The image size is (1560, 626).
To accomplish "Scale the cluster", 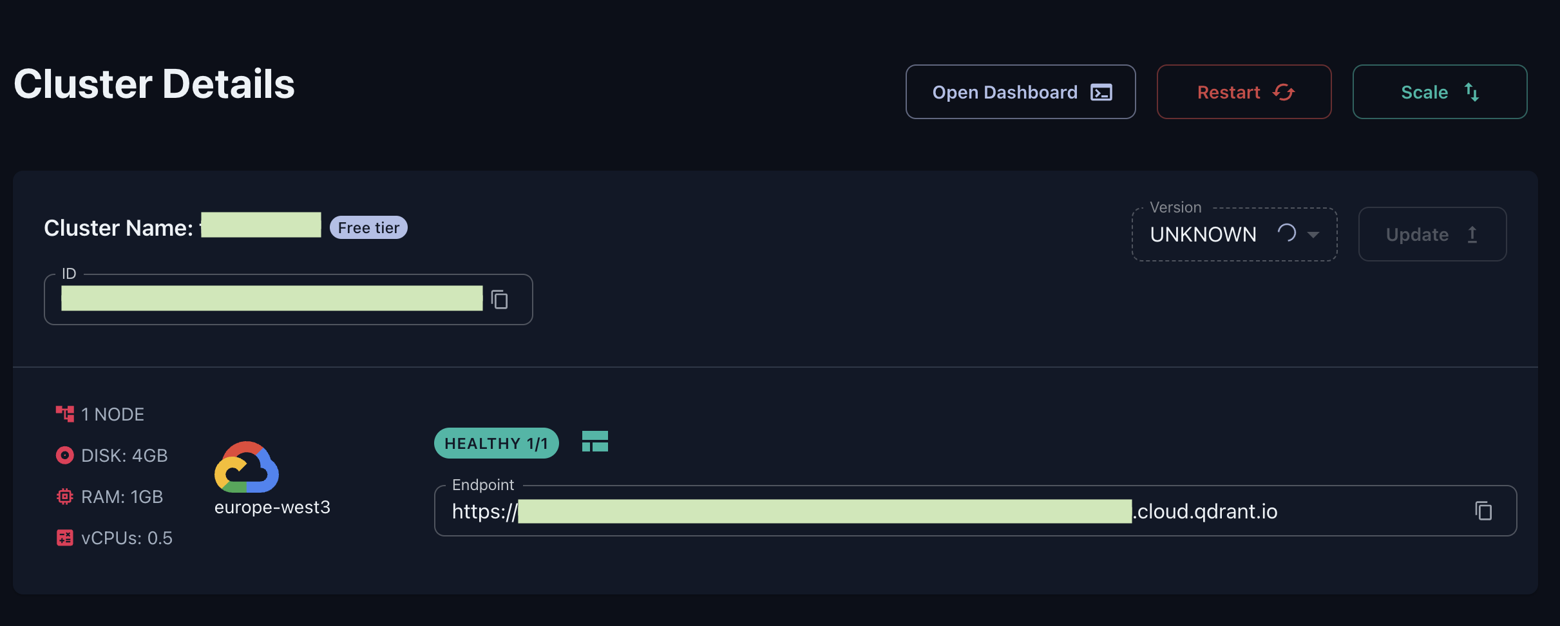I will click(x=1440, y=92).
